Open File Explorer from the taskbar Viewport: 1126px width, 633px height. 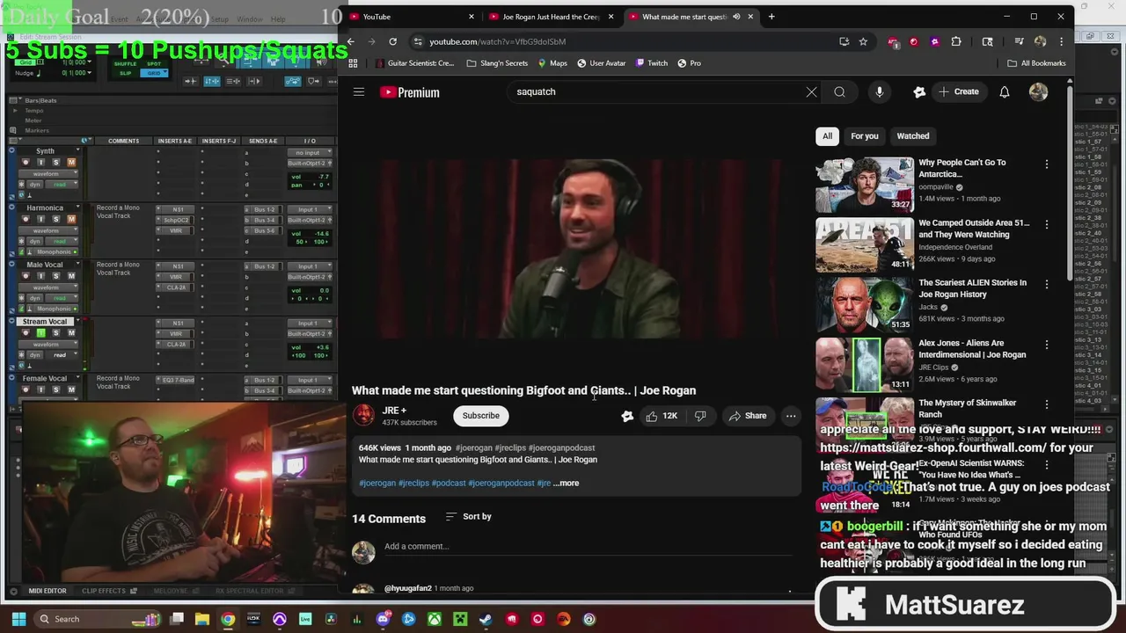(201, 619)
